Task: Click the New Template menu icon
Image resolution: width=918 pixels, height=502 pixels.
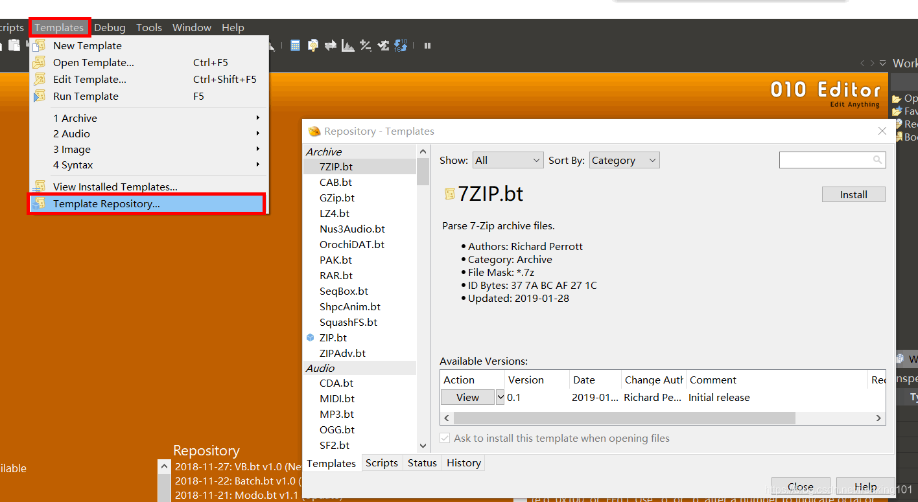Action: [40, 45]
